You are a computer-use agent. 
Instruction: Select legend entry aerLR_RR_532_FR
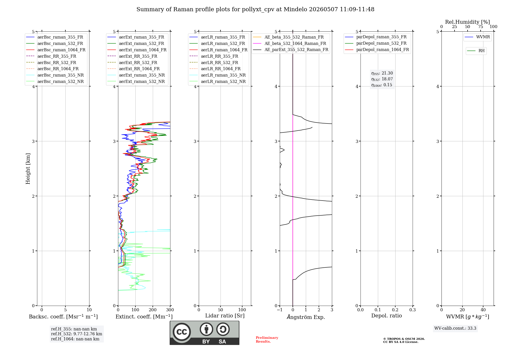[214, 63]
